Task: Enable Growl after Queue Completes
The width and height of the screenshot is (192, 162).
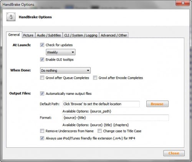Action: click(42, 78)
